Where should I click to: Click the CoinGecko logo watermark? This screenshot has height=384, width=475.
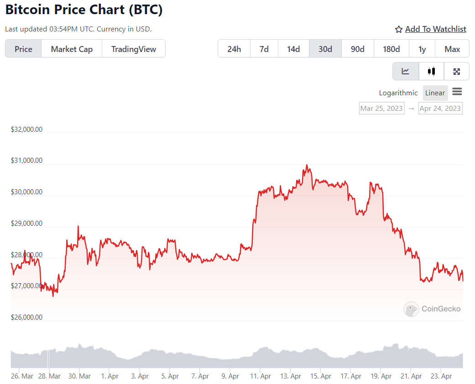pos(432,309)
